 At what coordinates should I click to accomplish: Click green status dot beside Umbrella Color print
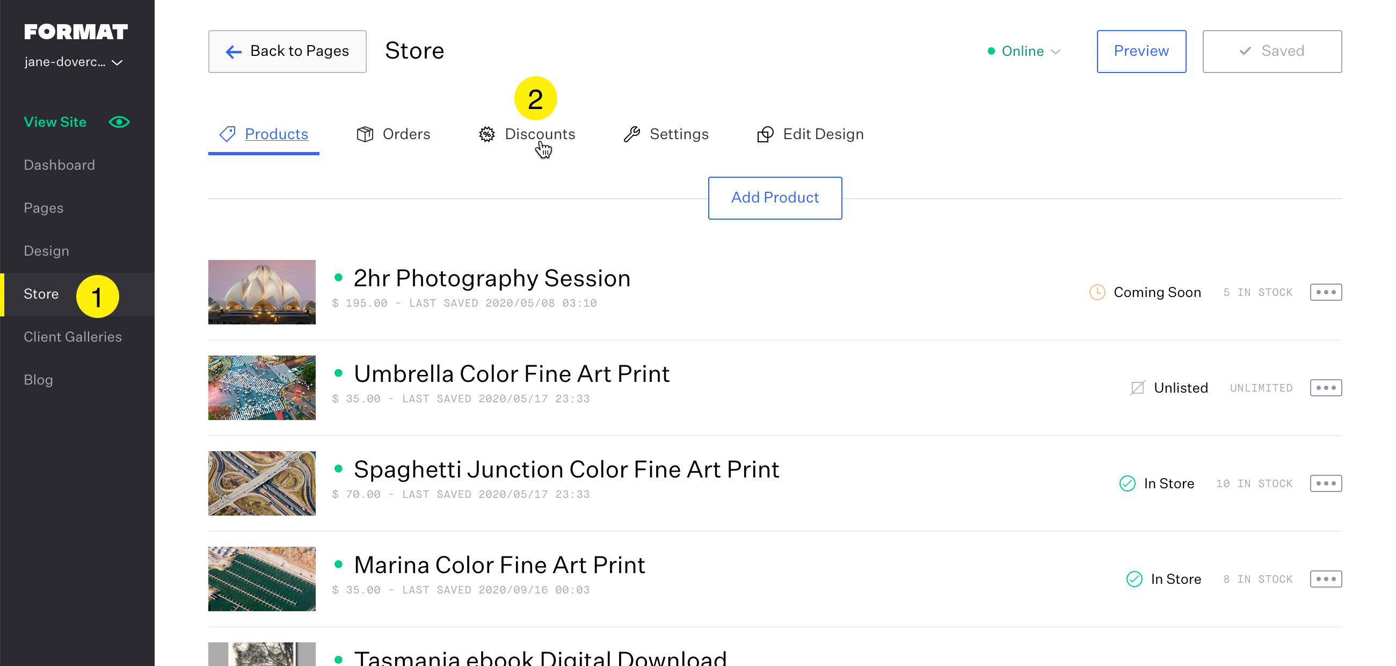(339, 373)
